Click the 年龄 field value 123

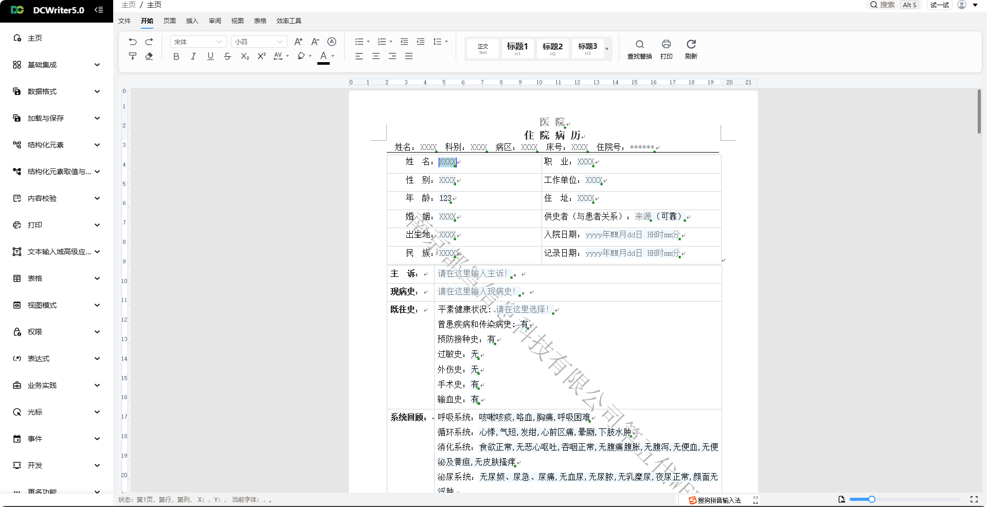pos(445,198)
